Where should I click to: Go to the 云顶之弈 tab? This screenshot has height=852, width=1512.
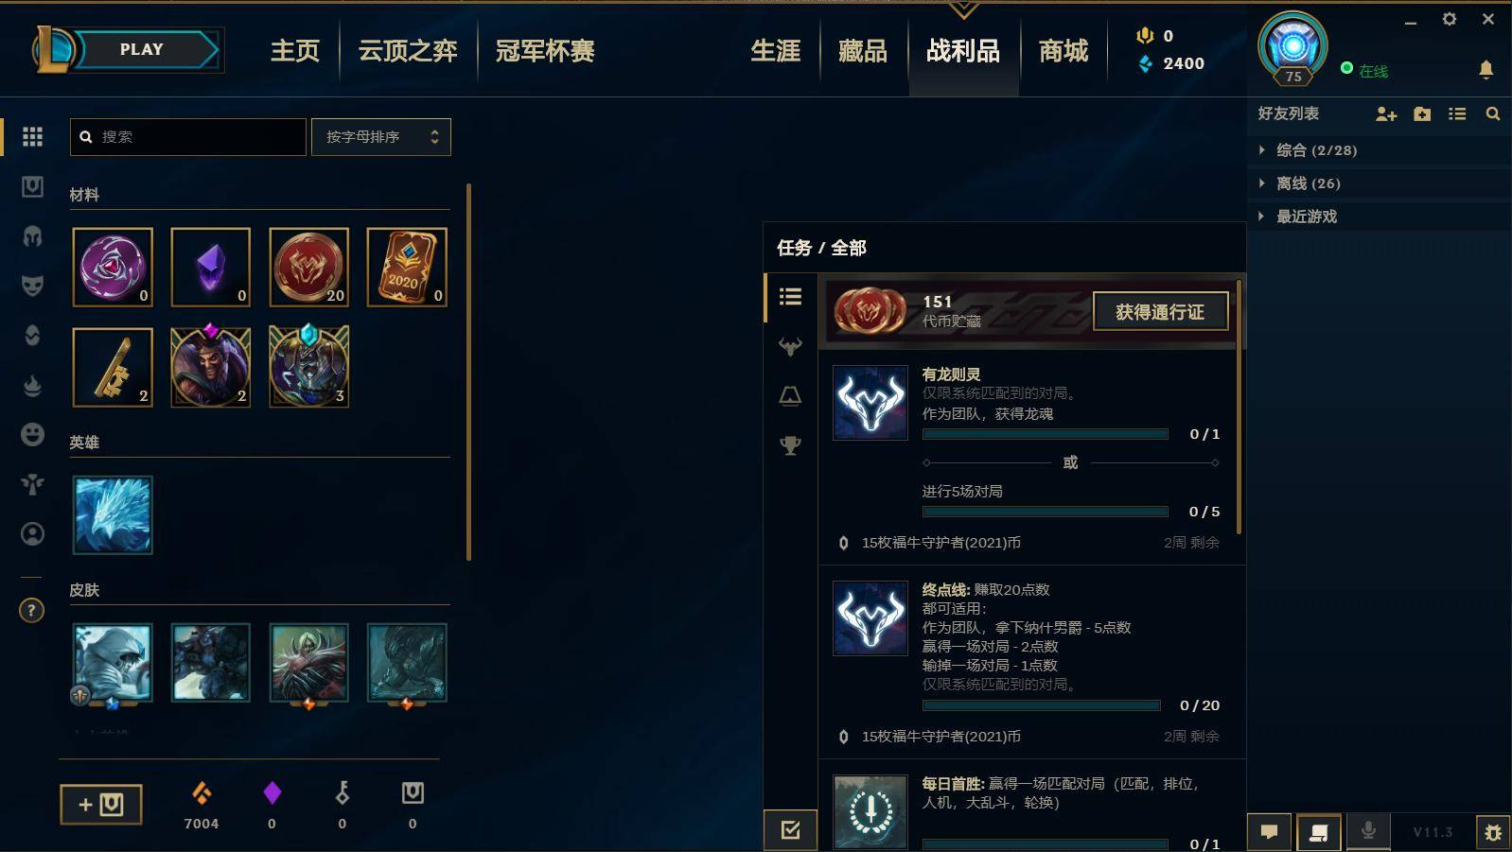[408, 51]
